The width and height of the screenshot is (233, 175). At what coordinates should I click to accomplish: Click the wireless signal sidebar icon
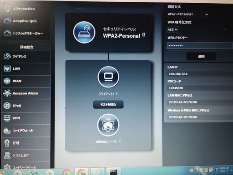coord(7,56)
